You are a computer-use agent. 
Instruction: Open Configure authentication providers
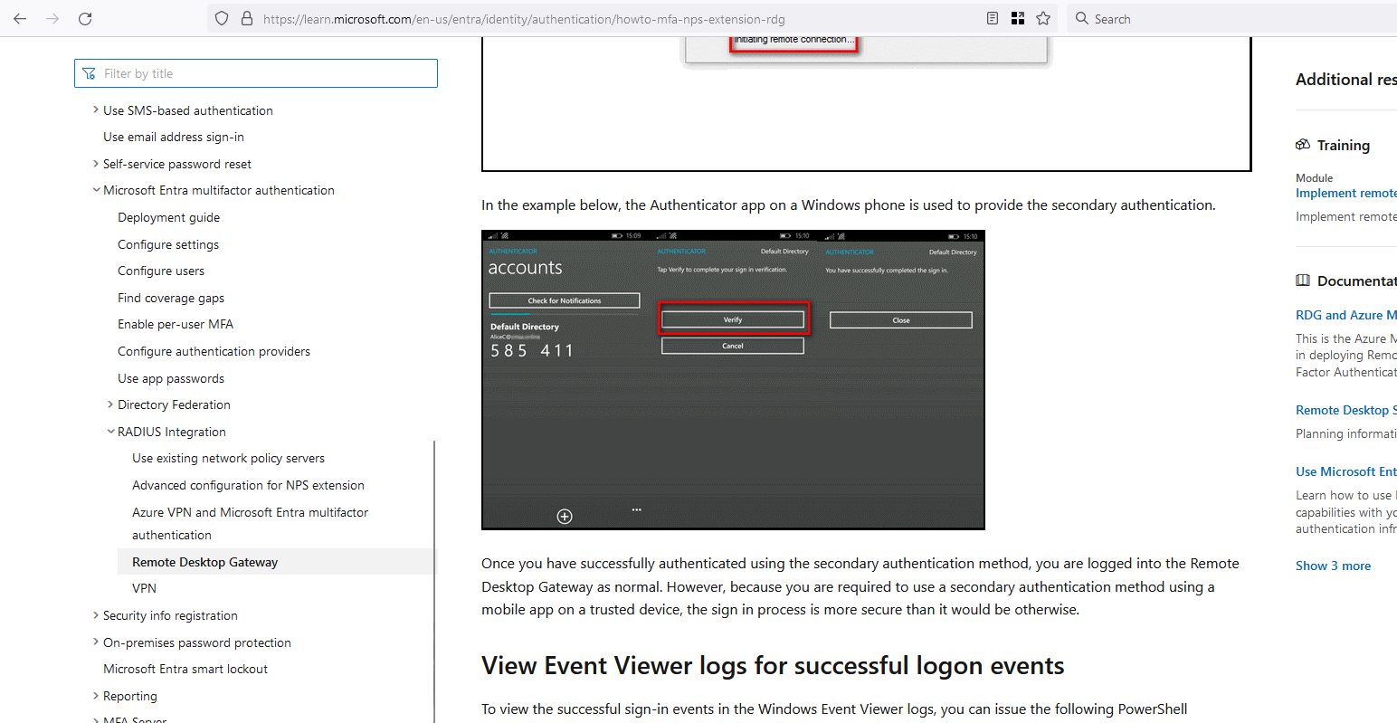coord(214,351)
